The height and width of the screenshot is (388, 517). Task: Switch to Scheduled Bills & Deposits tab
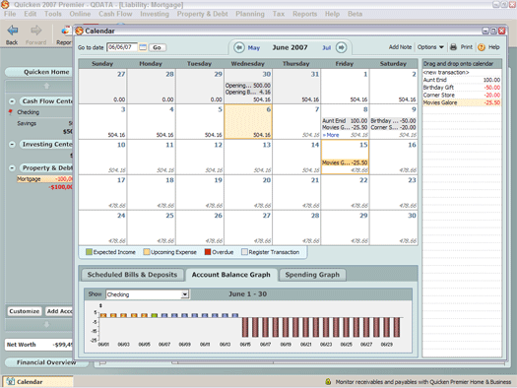[x=132, y=275]
